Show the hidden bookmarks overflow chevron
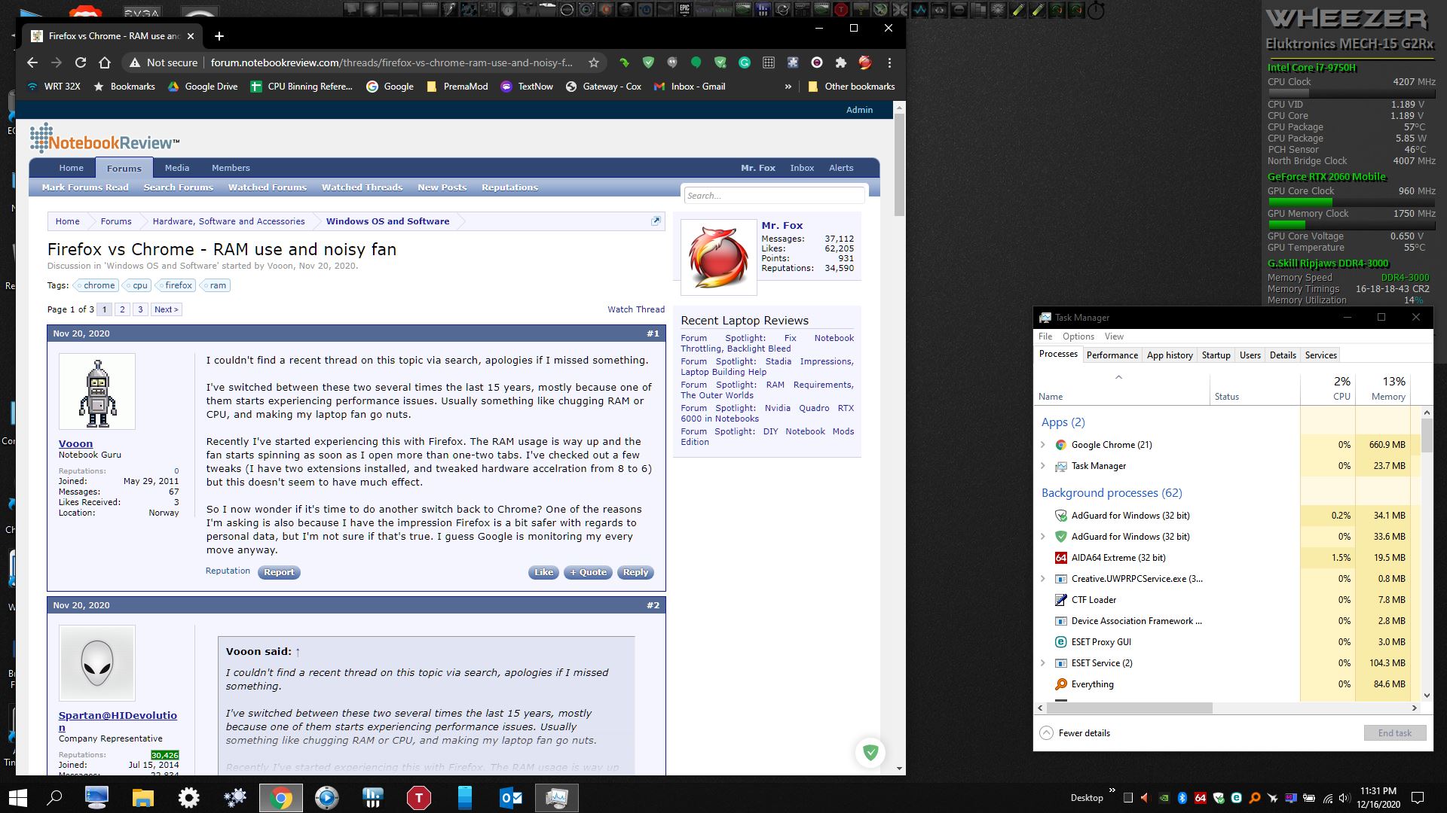Screen dimensions: 1447x813 [788, 87]
